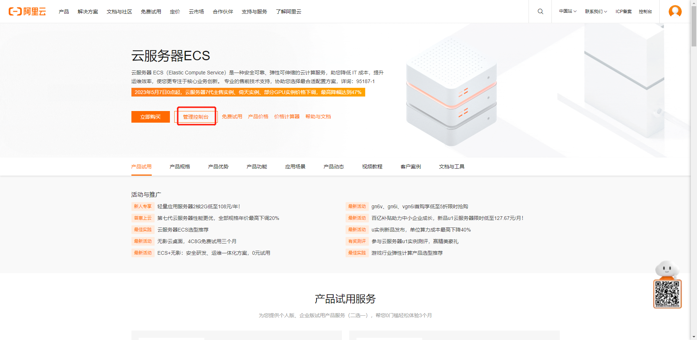Open 轻量应用服务器2核2G低至108元/年 promotion
This screenshot has height=340, width=697.
(199, 206)
